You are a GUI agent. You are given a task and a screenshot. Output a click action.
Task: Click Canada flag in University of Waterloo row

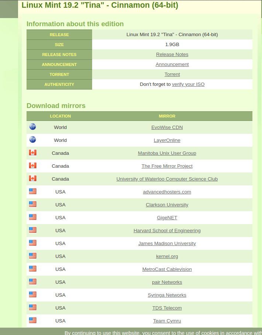33,178
